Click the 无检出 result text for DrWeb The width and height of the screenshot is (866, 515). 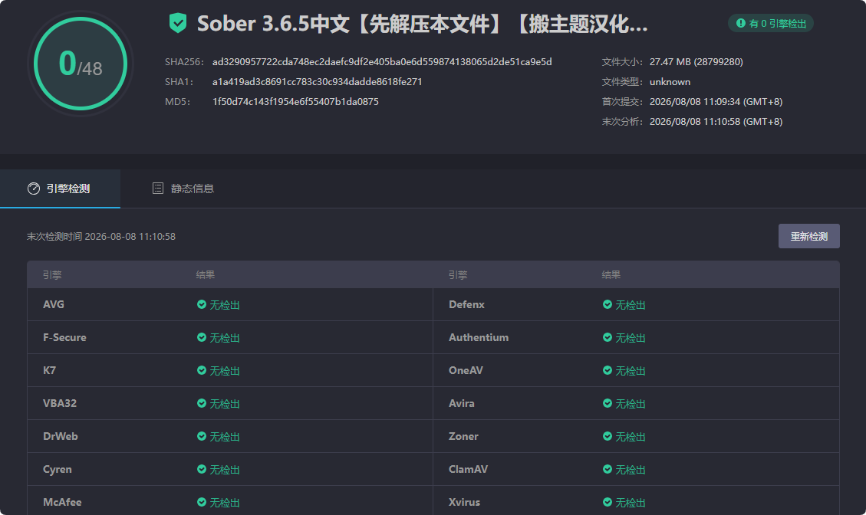point(224,436)
